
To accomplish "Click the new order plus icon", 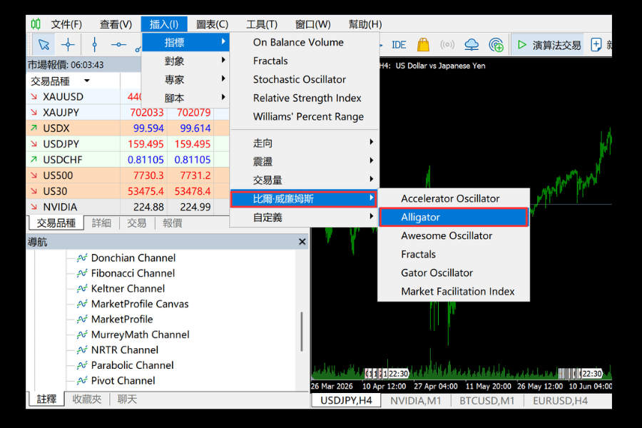I will point(596,45).
